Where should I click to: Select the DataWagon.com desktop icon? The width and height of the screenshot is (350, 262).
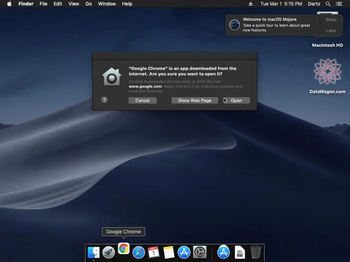click(327, 72)
